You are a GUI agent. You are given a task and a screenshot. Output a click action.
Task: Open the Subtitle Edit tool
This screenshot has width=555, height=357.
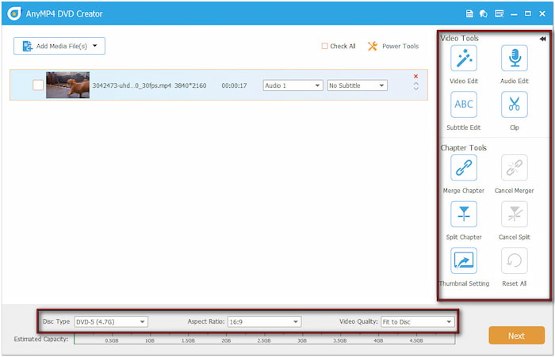(x=463, y=104)
